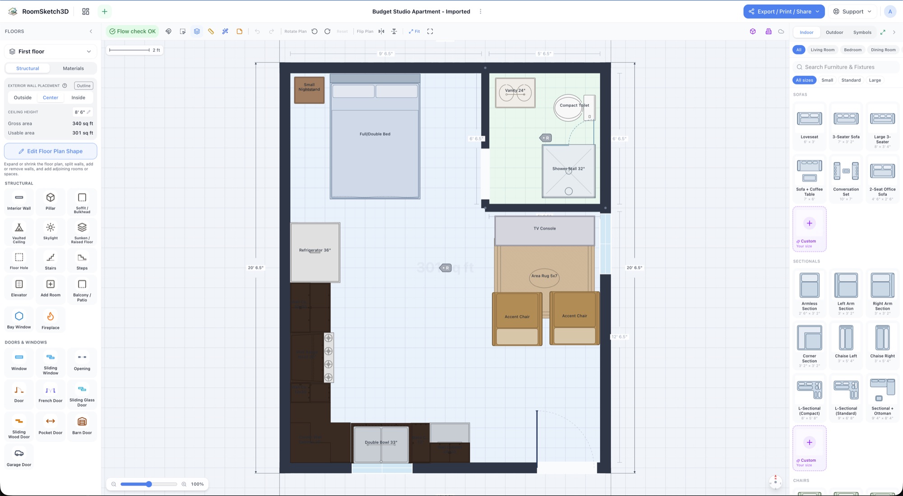The width and height of the screenshot is (903, 496).
Task: Collapse the right furniture panel
Action: pyautogui.click(x=894, y=32)
